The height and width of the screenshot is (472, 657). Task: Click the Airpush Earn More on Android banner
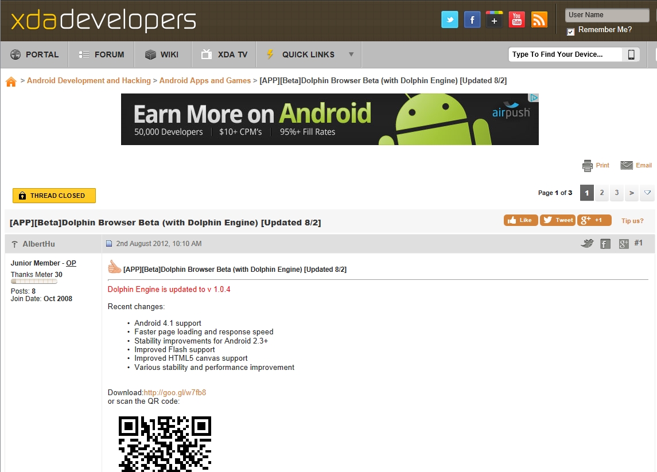pyautogui.click(x=330, y=119)
